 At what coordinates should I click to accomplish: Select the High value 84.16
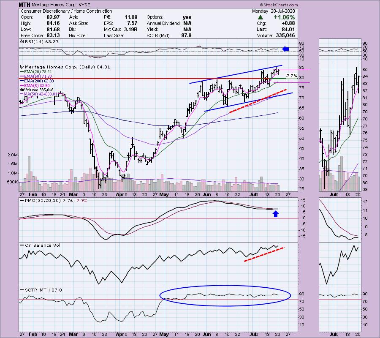[x=53, y=23]
